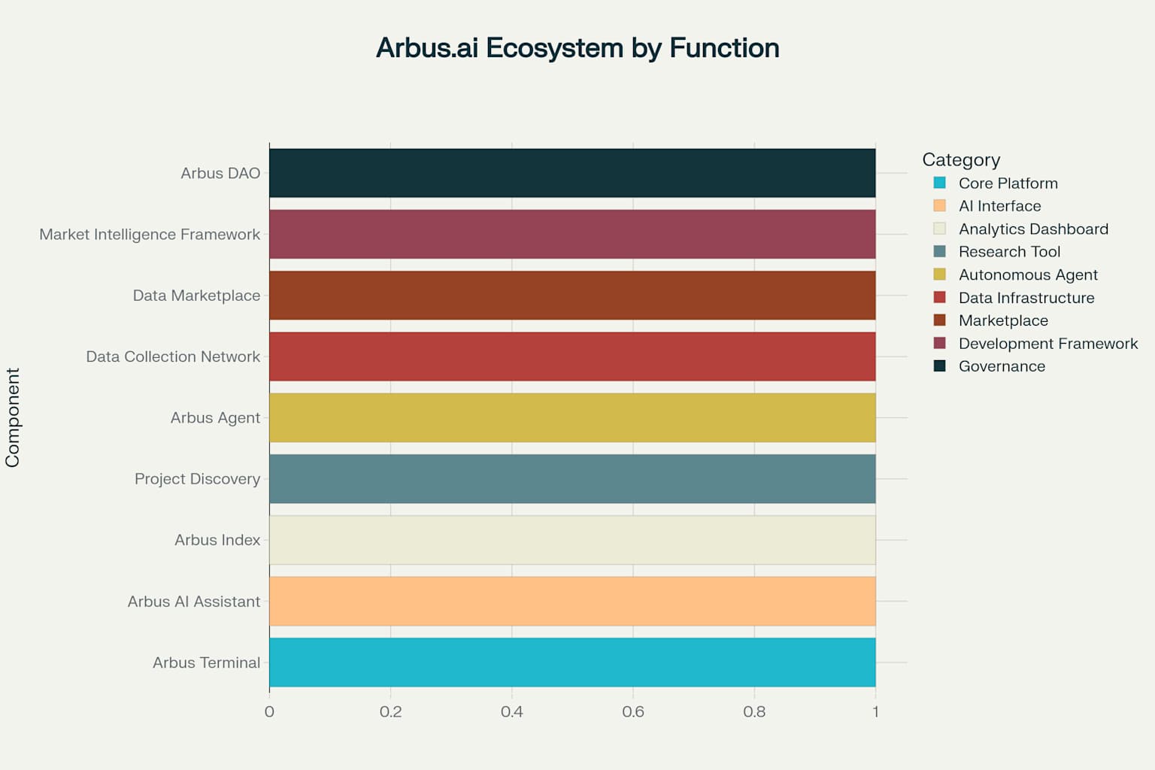Toggle the Governance legend label

[1002, 367]
